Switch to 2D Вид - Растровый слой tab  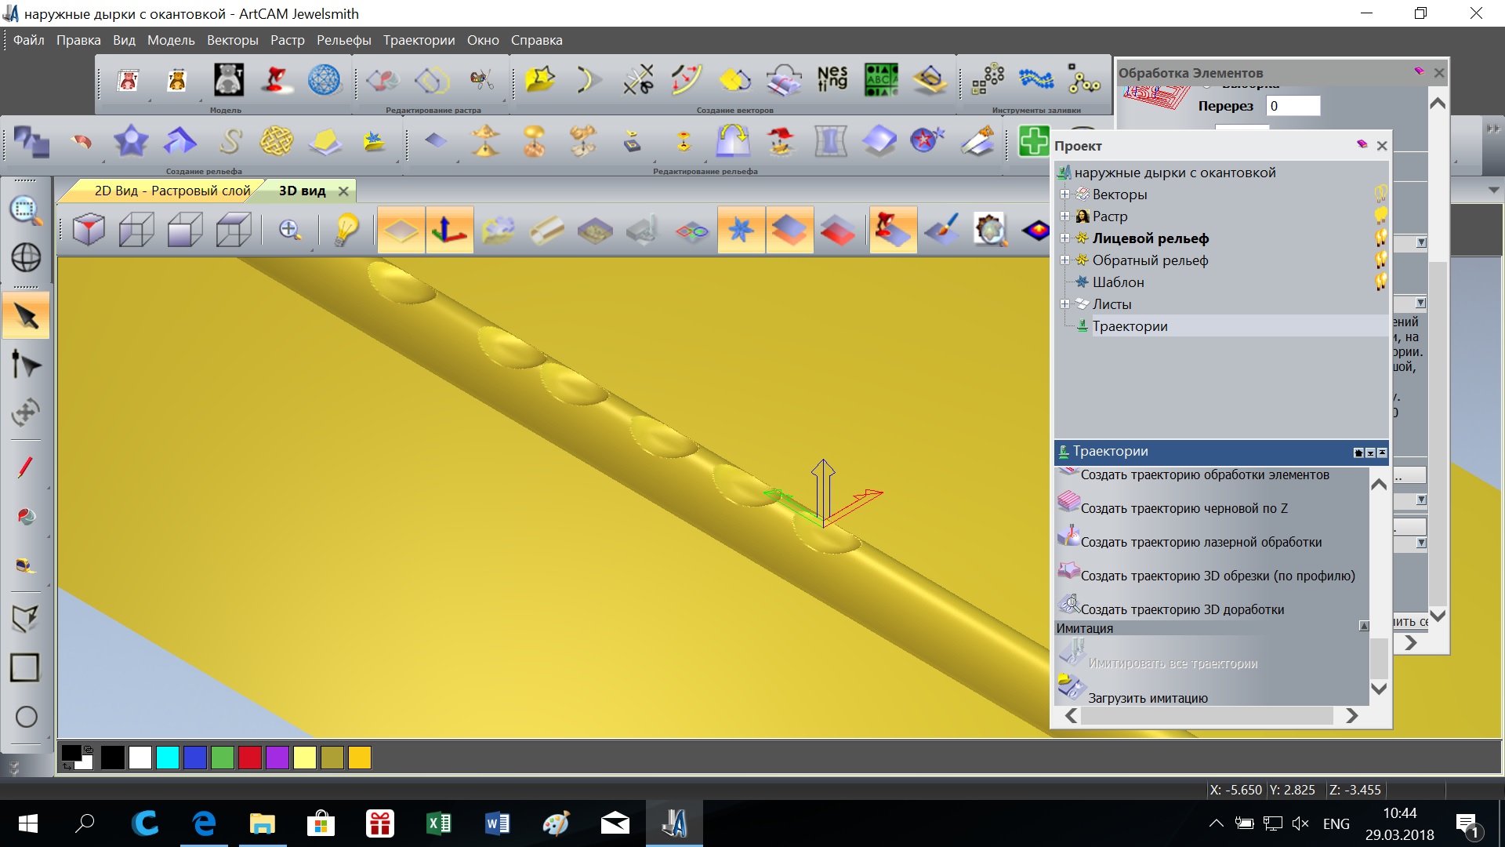(172, 191)
